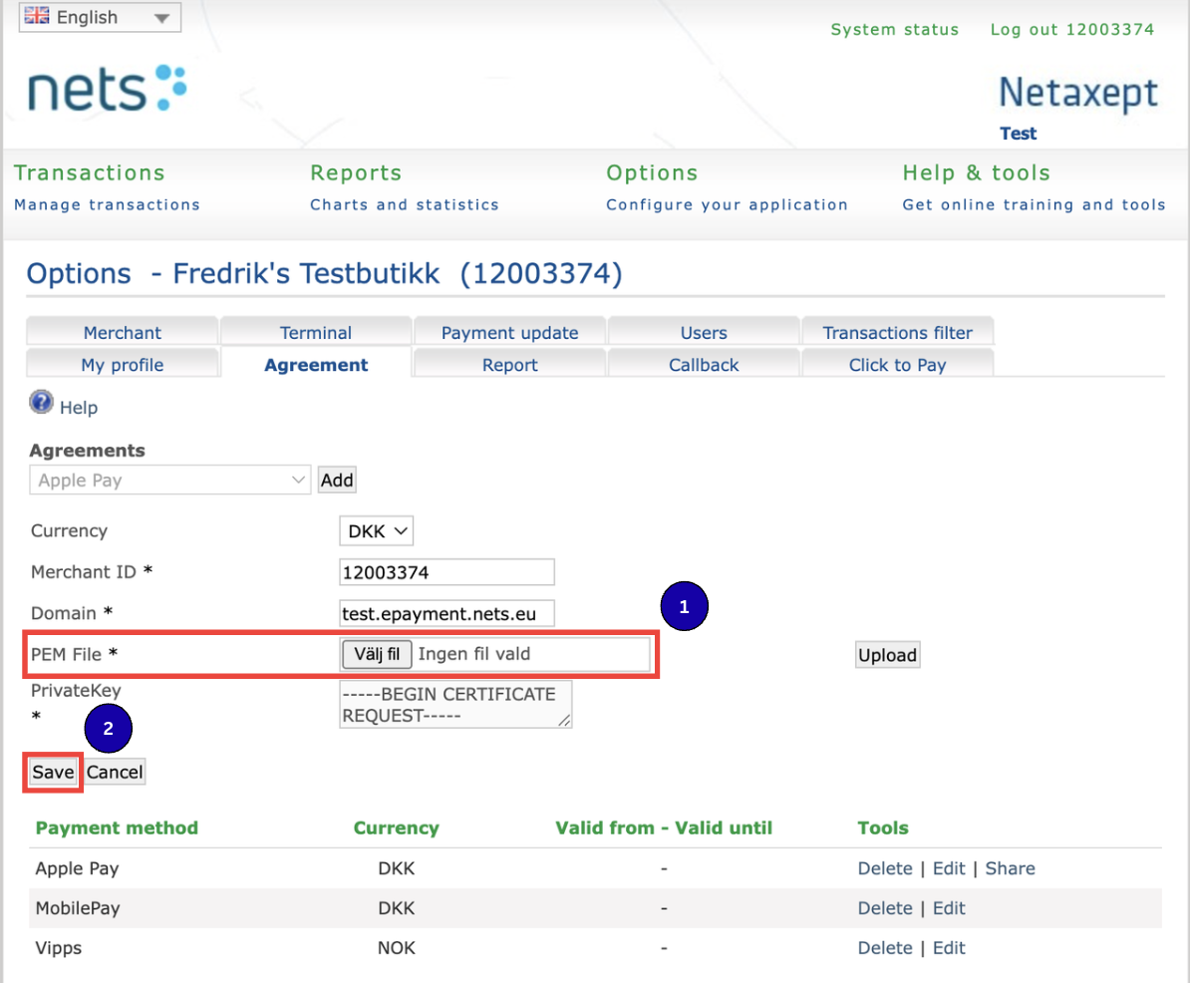Image resolution: width=1190 pixels, height=983 pixels.
Task: Switch to the Users tab
Action: [704, 332]
